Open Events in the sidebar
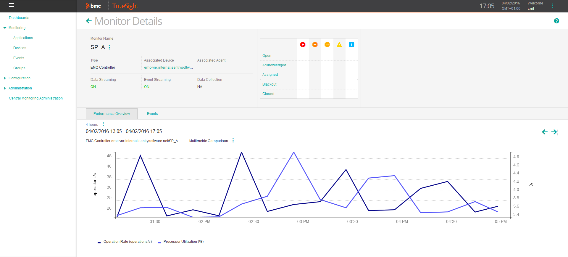The height and width of the screenshot is (257, 568). click(x=19, y=58)
